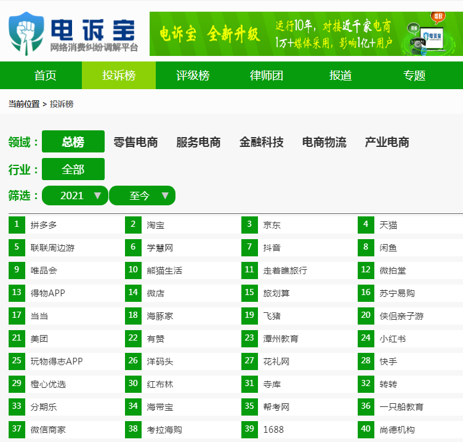This screenshot has width=463, height=442.
Task: Open the 小红书 entry
Action: 393,339
